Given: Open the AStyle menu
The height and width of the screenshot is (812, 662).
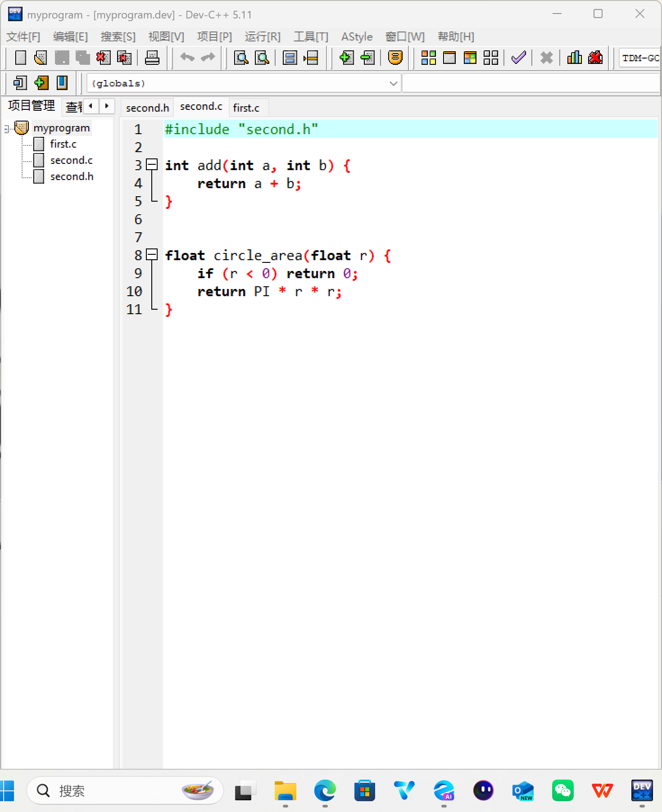Looking at the screenshot, I should pyautogui.click(x=357, y=36).
